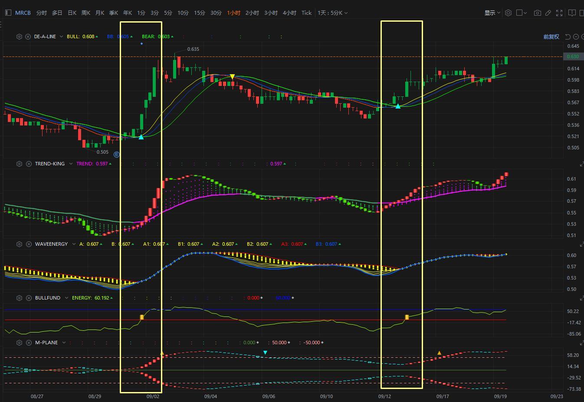The image size is (584, 402).
Task: Click the 09/10 date on time axis
Action: (326, 396)
